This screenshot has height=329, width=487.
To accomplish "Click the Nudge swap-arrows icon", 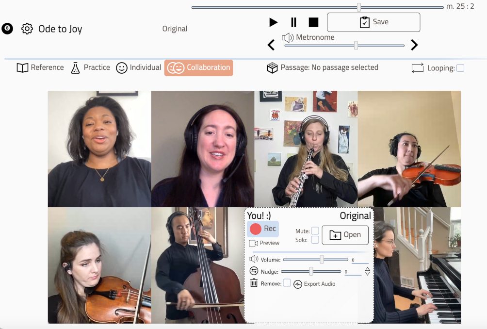I will 254,271.
